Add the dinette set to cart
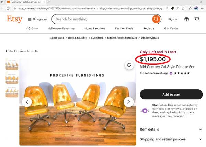The height and width of the screenshot is (147, 206). (x=171, y=94)
